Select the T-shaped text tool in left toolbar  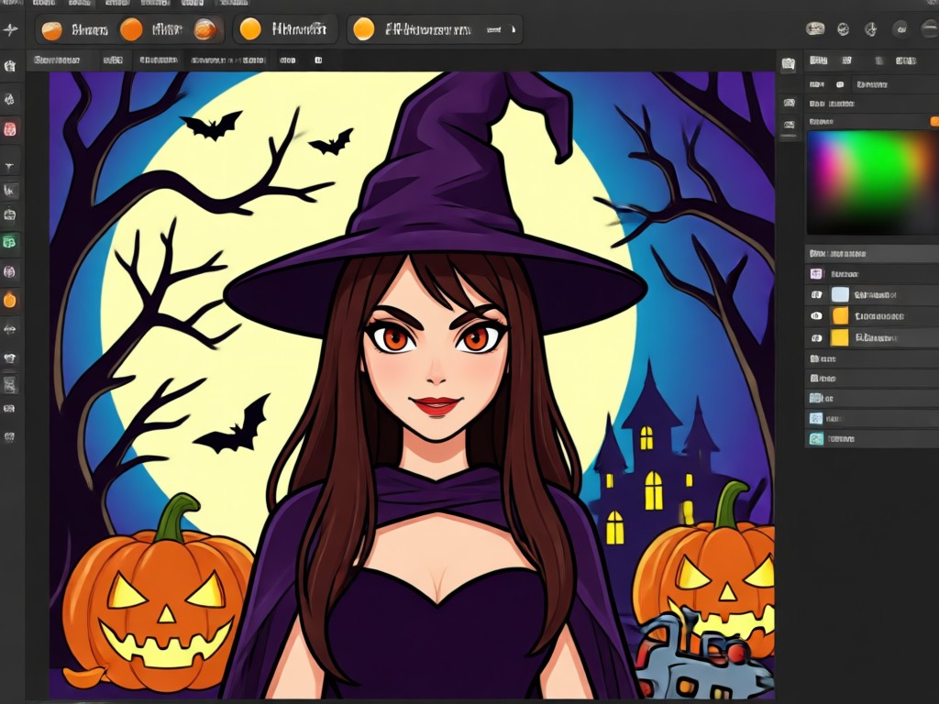tap(9, 167)
